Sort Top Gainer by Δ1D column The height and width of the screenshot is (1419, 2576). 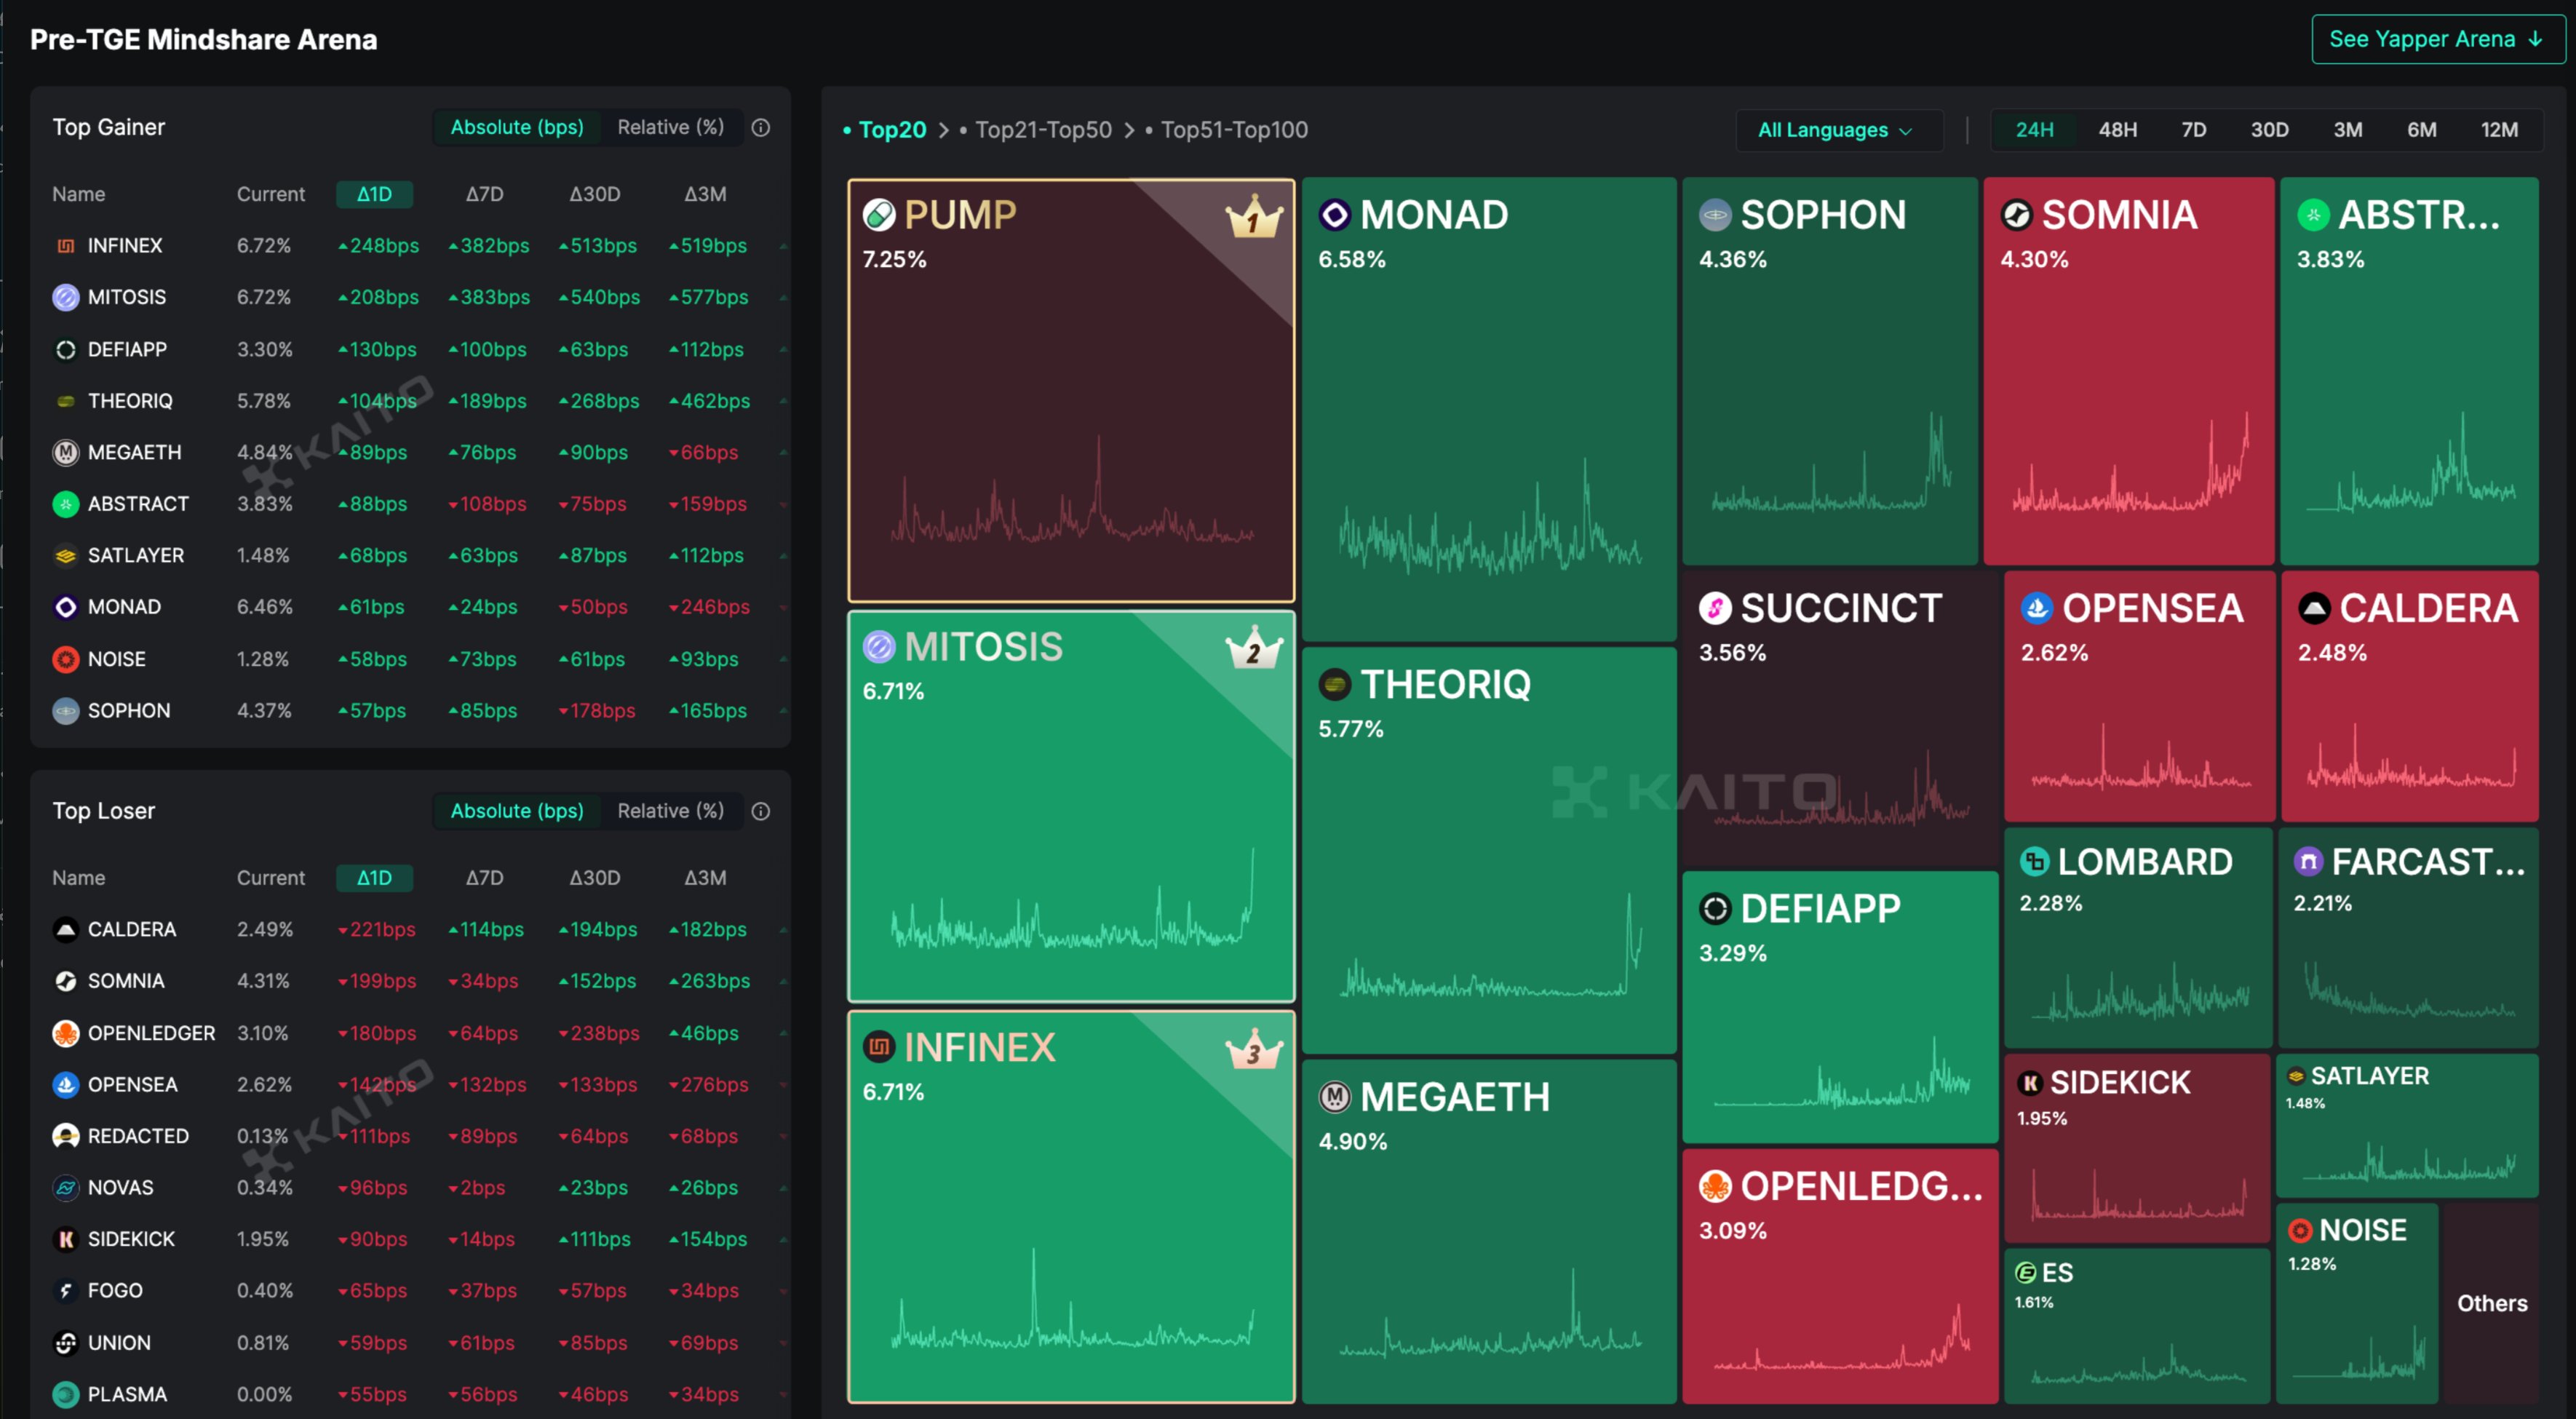point(374,194)
